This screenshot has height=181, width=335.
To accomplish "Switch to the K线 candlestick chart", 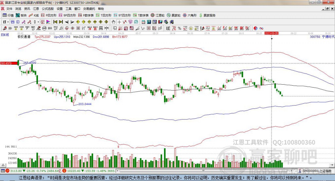I will pos(34,15).
